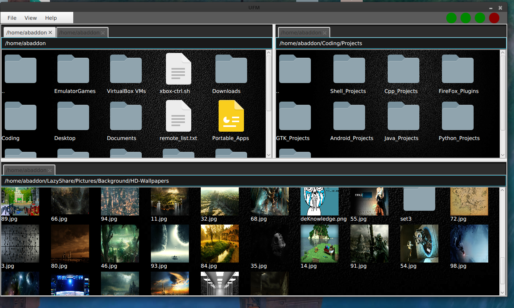Click the /home/abaddon/Coding/Projects path field
The image size is (514, 308).
click(x=390, y=43)
